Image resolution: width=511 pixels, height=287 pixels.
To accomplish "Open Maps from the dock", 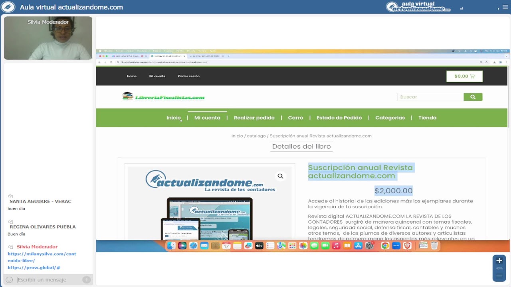I will (281, 246).
